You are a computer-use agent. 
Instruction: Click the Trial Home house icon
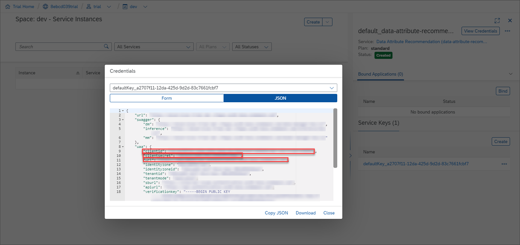8,7
